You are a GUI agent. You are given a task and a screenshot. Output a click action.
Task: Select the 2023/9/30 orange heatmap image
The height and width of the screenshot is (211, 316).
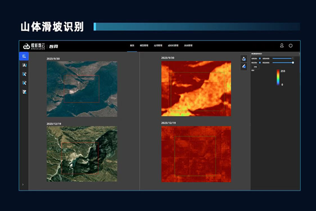coord(196,89)
